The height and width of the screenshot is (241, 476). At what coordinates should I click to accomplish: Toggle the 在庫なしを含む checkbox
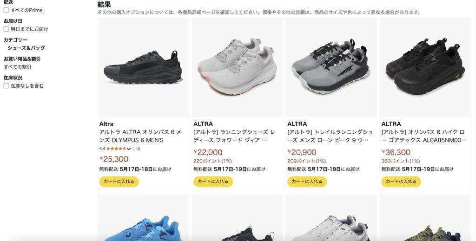(x=6, y=86)
